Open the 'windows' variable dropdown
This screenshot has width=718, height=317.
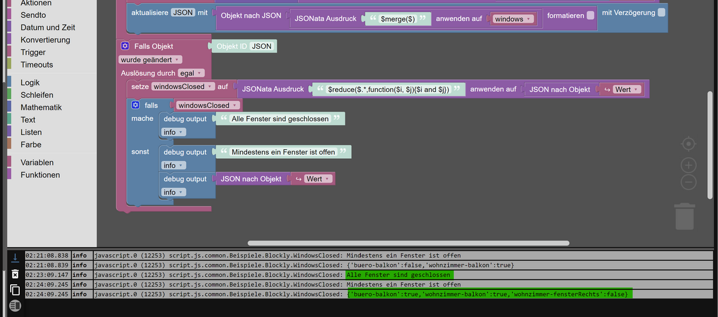click(x=513, y=19)
